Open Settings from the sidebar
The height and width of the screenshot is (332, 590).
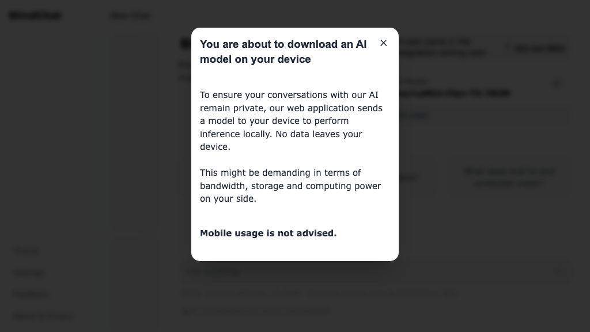click(x=28, y=273)
